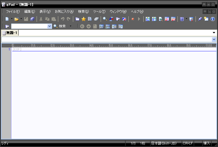Click the blue info icon
This screenshot has width=218, height=147.
tap(213, 19)
